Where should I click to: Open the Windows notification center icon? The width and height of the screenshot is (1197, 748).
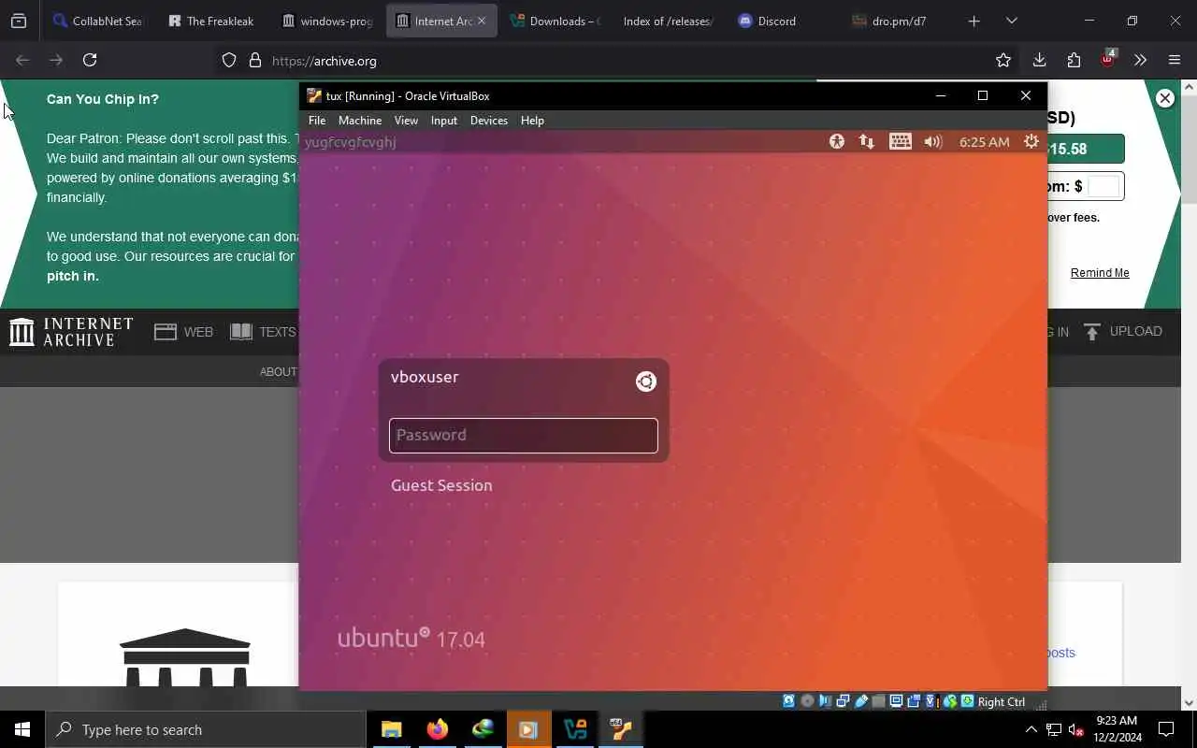coord(1167,729)
